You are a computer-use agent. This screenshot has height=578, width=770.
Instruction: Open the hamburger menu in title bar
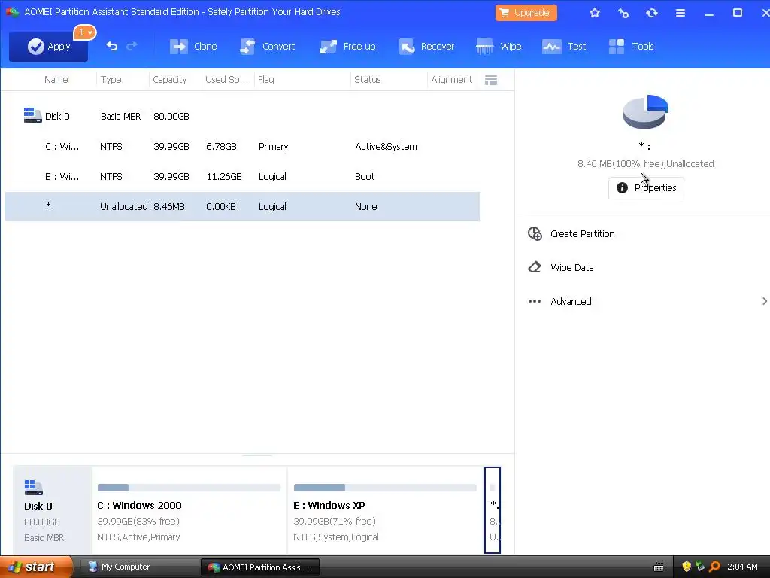(680, 13)
